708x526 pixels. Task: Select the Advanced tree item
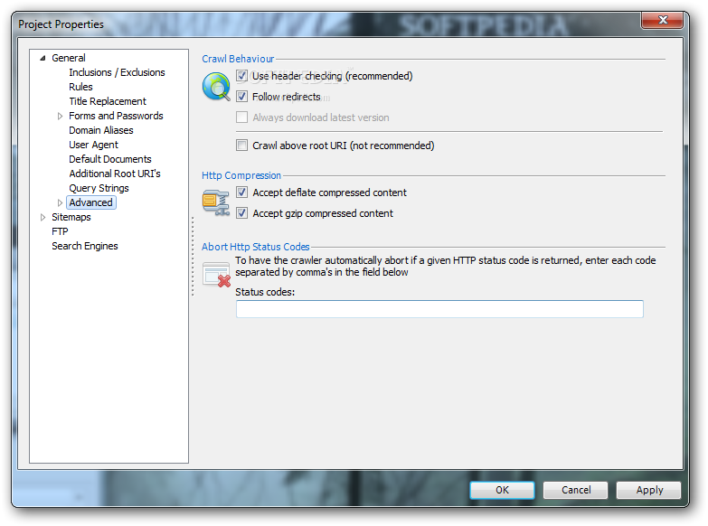pyautogui.click(x=91, y=202)
